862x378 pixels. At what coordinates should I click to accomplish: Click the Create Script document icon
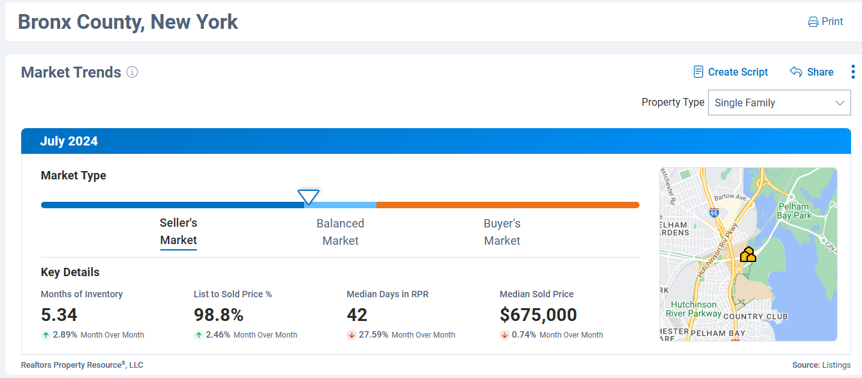click(698, 72)
